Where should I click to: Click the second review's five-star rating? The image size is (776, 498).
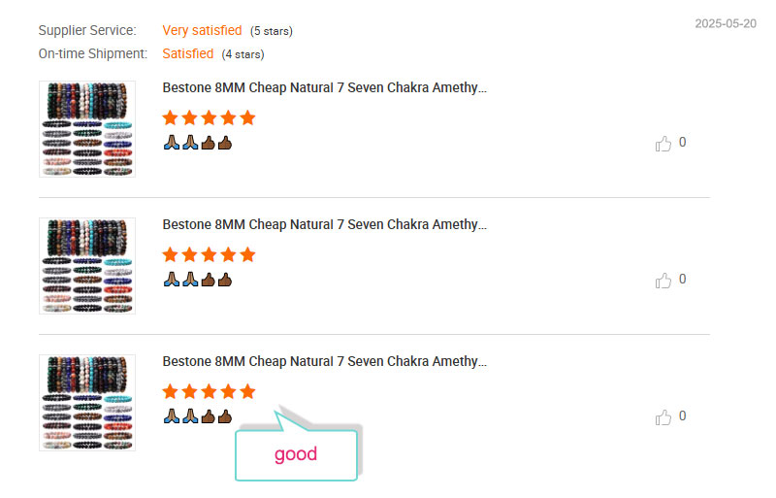[209, 254]
